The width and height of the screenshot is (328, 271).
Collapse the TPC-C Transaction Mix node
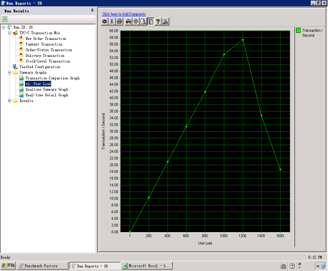click(10, 33)
